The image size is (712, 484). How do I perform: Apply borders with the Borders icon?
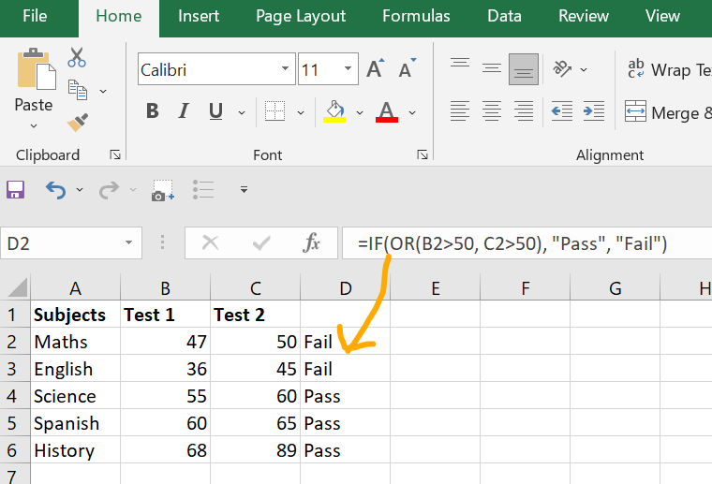pyautogui.click(x=274, y=111)
